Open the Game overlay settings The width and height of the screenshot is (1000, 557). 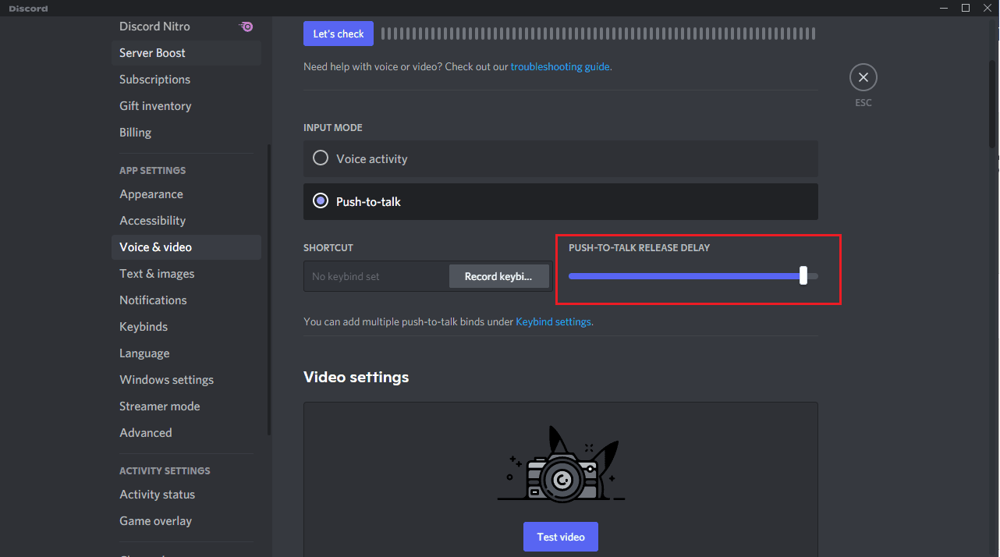pos(155,520)
